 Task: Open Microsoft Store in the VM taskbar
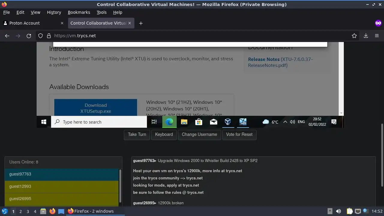199,122
